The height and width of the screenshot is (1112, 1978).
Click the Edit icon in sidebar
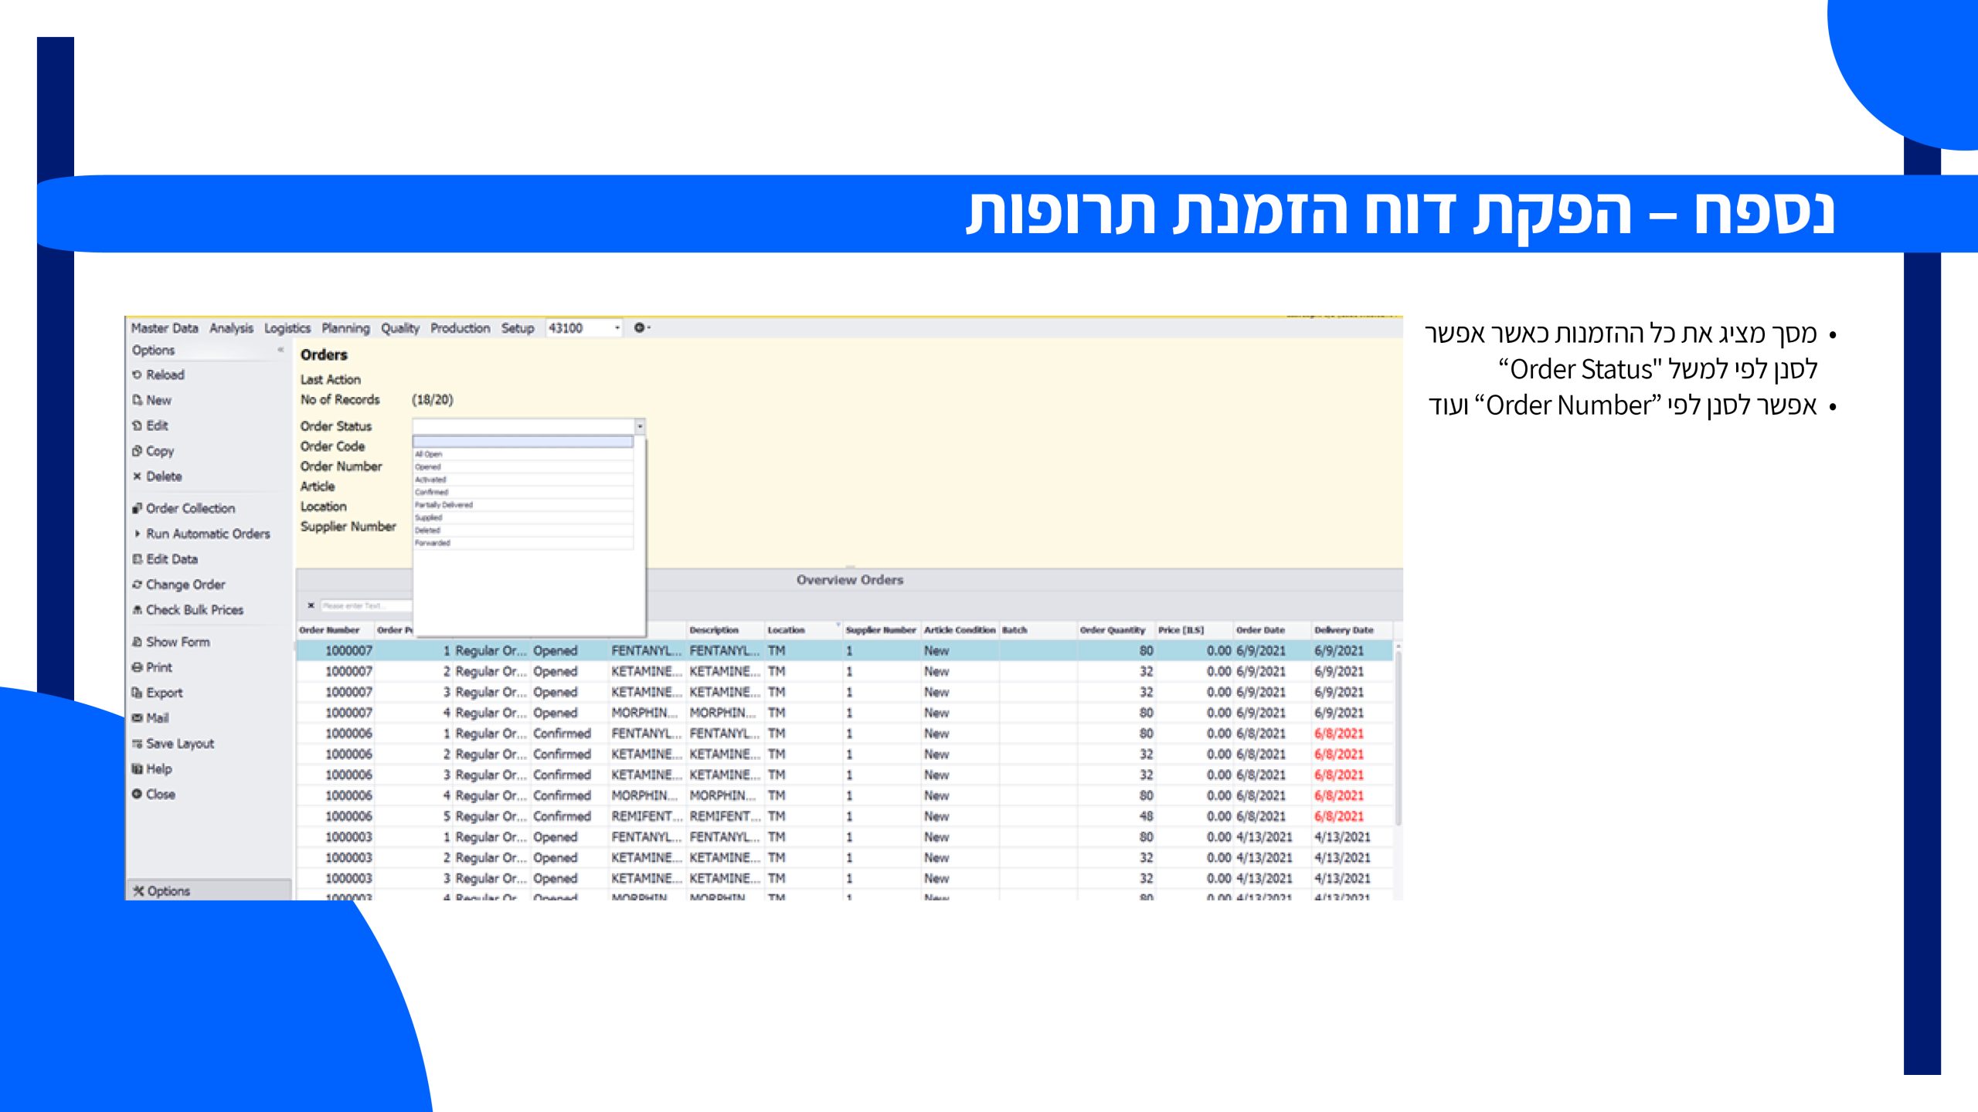[137, 425]
